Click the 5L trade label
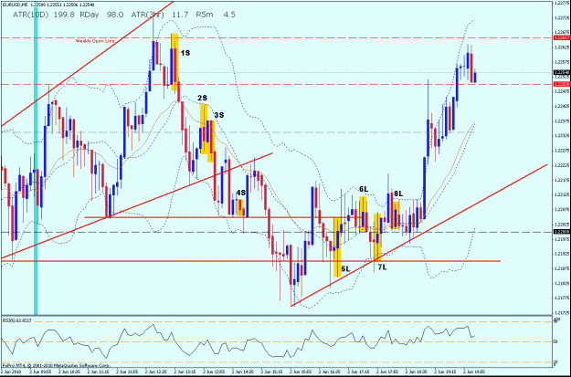The image size is (571, 377). pyautogui.click(x=345, y=269)
